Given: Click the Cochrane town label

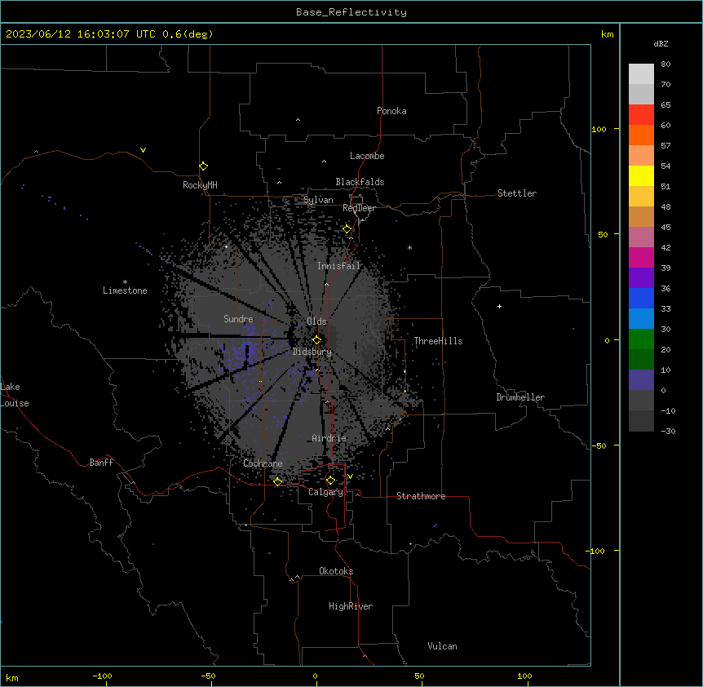Looking at the screenshot, I should [263, 463].
